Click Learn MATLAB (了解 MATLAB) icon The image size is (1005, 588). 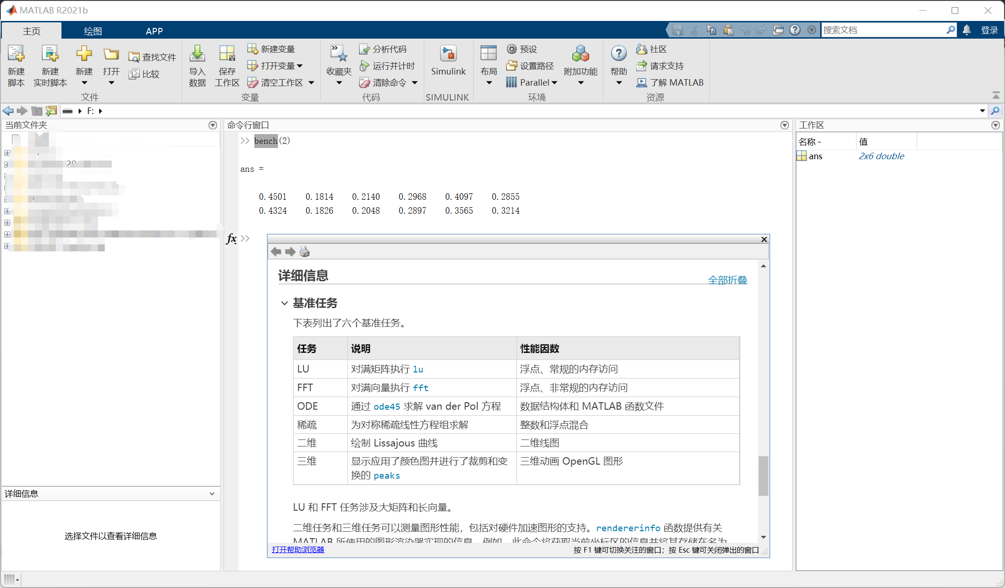642,82
